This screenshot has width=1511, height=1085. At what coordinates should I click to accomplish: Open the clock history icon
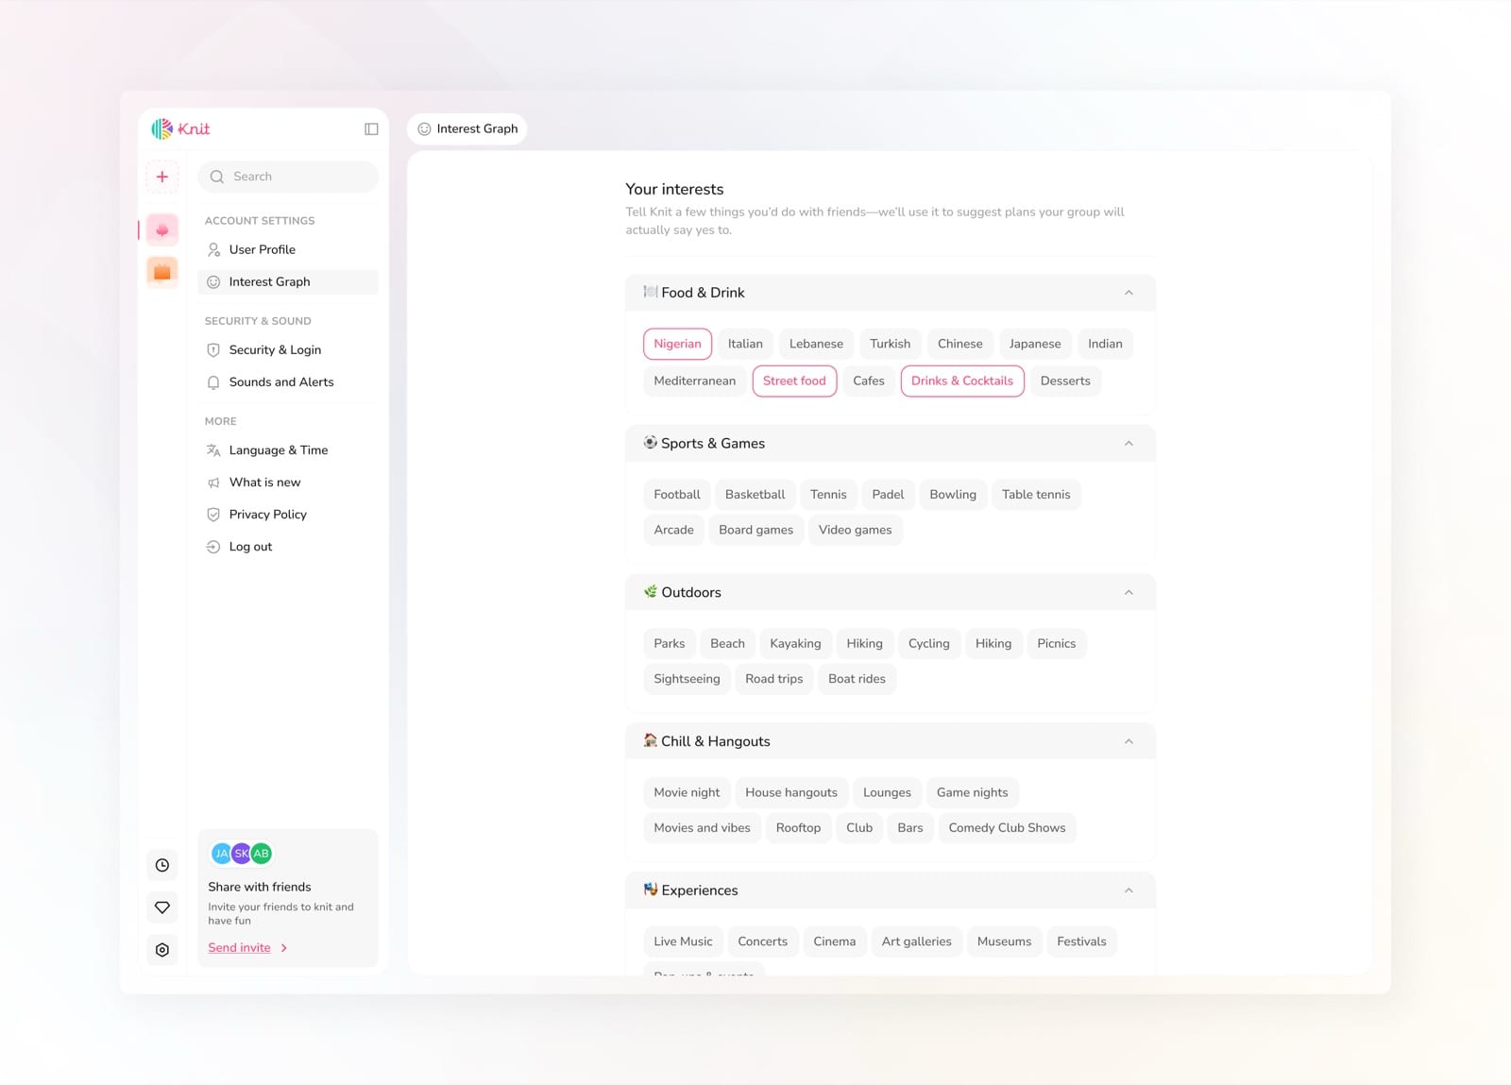coord(162,865)
